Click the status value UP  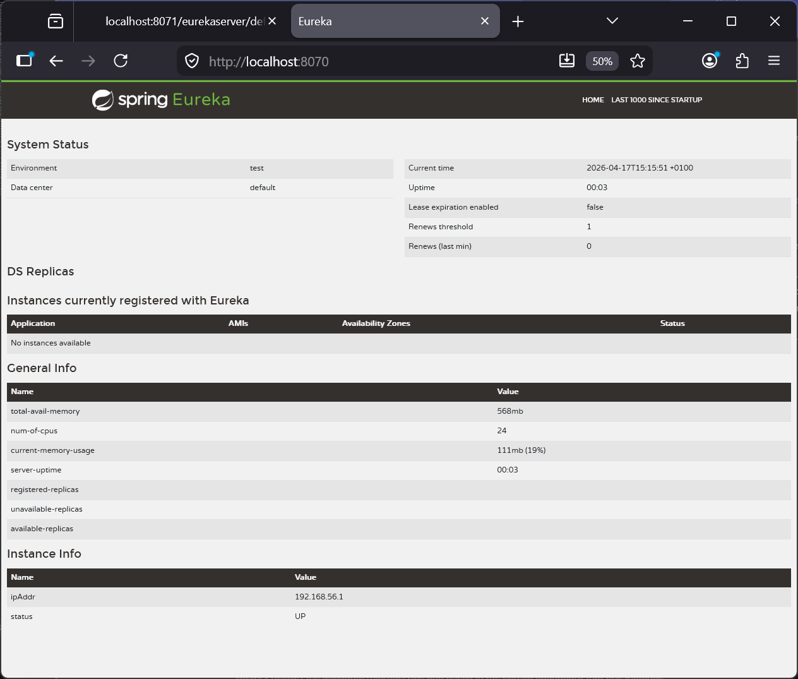coord(300,616)
